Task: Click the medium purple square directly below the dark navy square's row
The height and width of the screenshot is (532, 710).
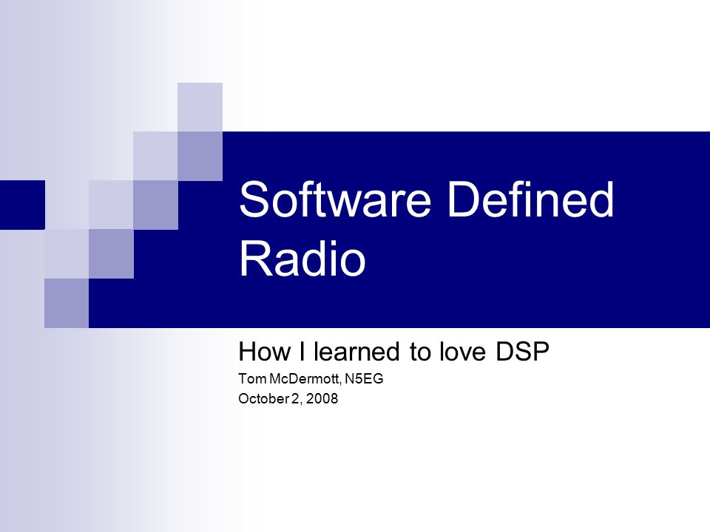Action: pyautogui.click(x=111, y=253)
